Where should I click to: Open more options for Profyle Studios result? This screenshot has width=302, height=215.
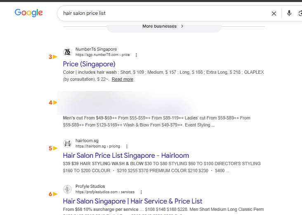pyautogui.click(x=141, y=192)
